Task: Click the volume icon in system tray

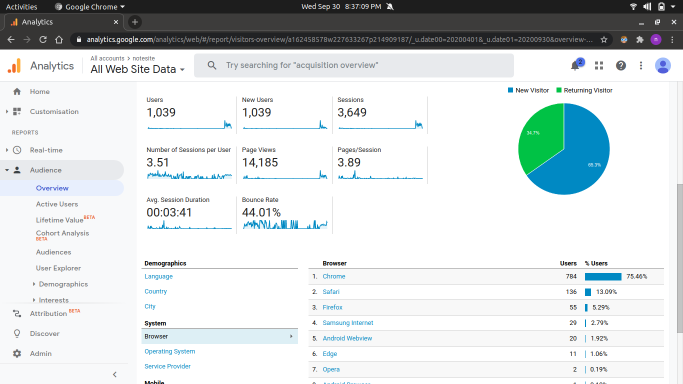Action: pos(647,6)
